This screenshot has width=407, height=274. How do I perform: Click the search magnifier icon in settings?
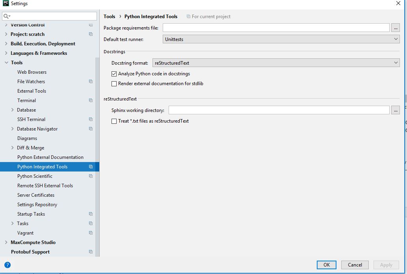click(x=6, y=16)
